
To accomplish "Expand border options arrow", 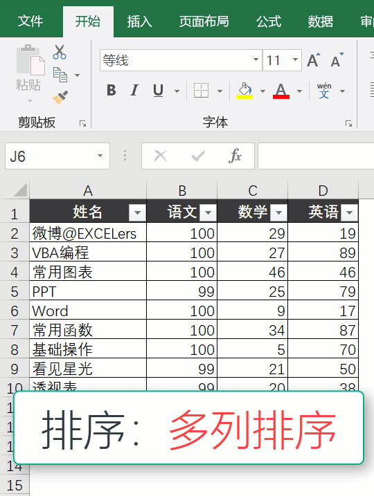I will click(220, 91).
